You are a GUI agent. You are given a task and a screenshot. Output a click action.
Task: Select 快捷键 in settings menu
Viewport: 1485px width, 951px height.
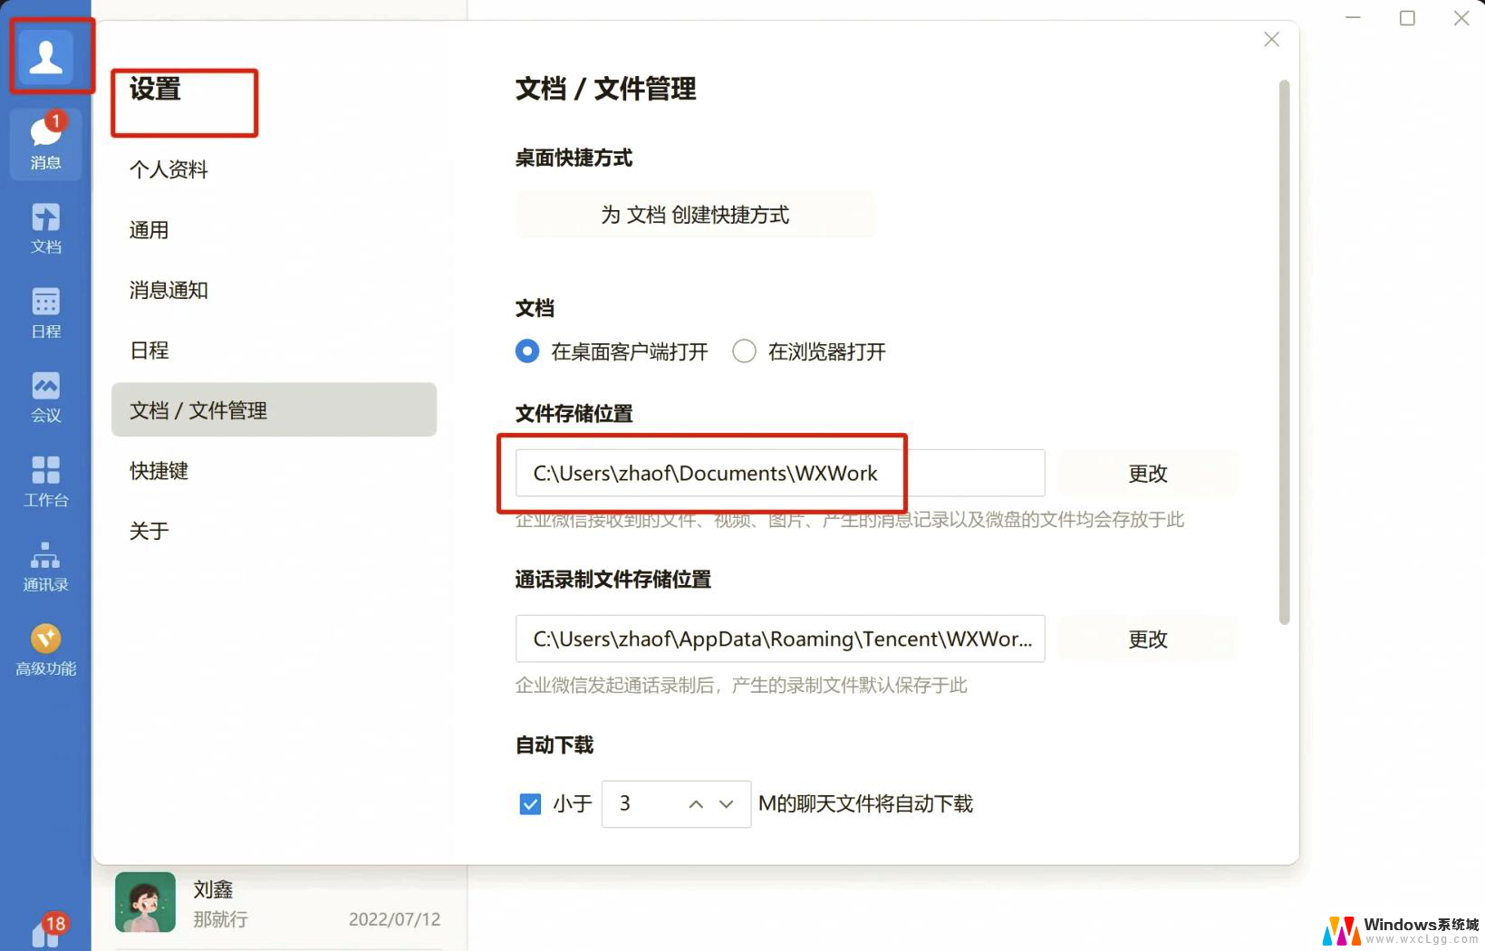[159, 471]
